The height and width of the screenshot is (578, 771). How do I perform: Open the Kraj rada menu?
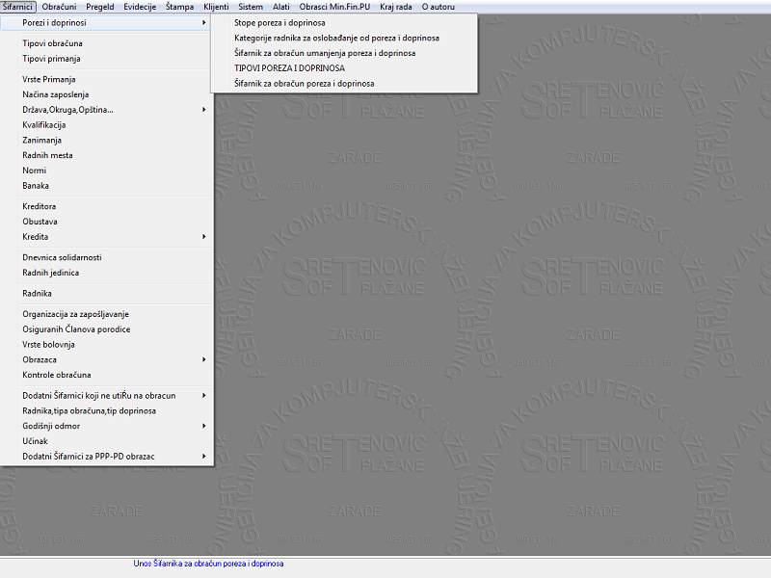[x=396, y=7]
